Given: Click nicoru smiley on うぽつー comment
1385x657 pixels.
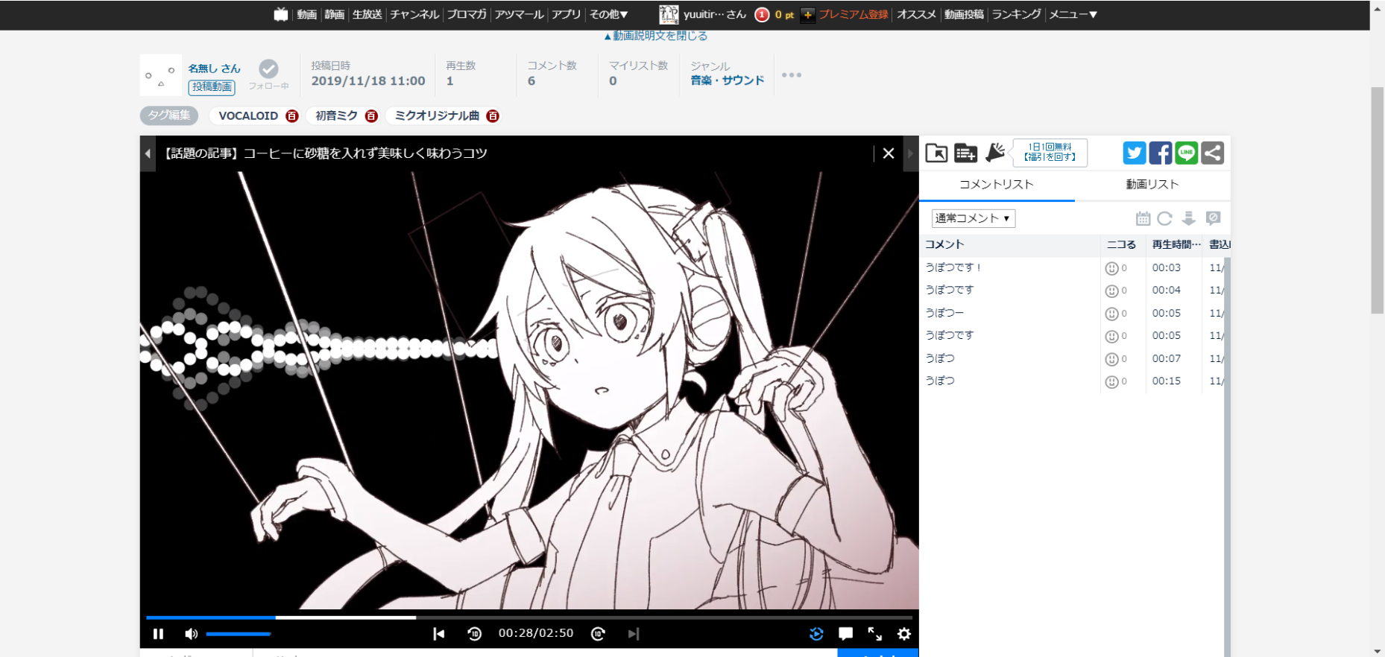Looking at the screenshot, I should [1111, 314].
